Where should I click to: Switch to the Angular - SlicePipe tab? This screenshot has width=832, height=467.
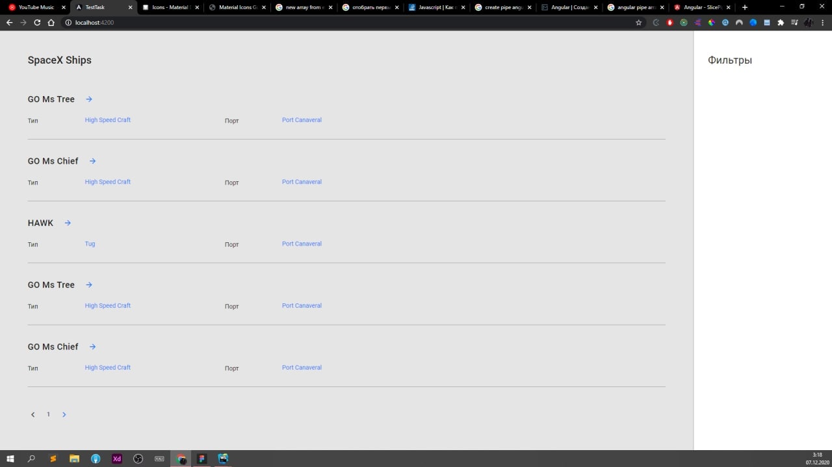(x=703, y=7)
